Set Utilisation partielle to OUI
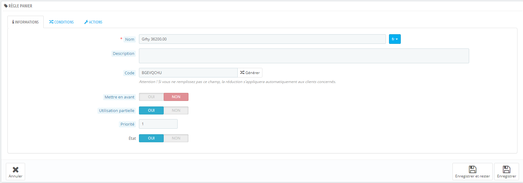This screenshot has width=523, height=183. 151,110
